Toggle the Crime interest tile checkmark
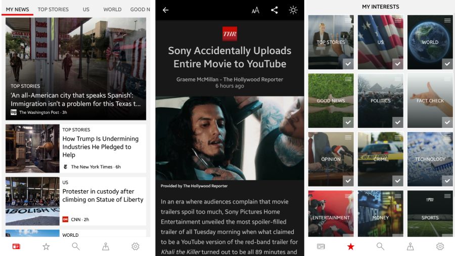Screen dimensions: 455x256 coord(397,181)
